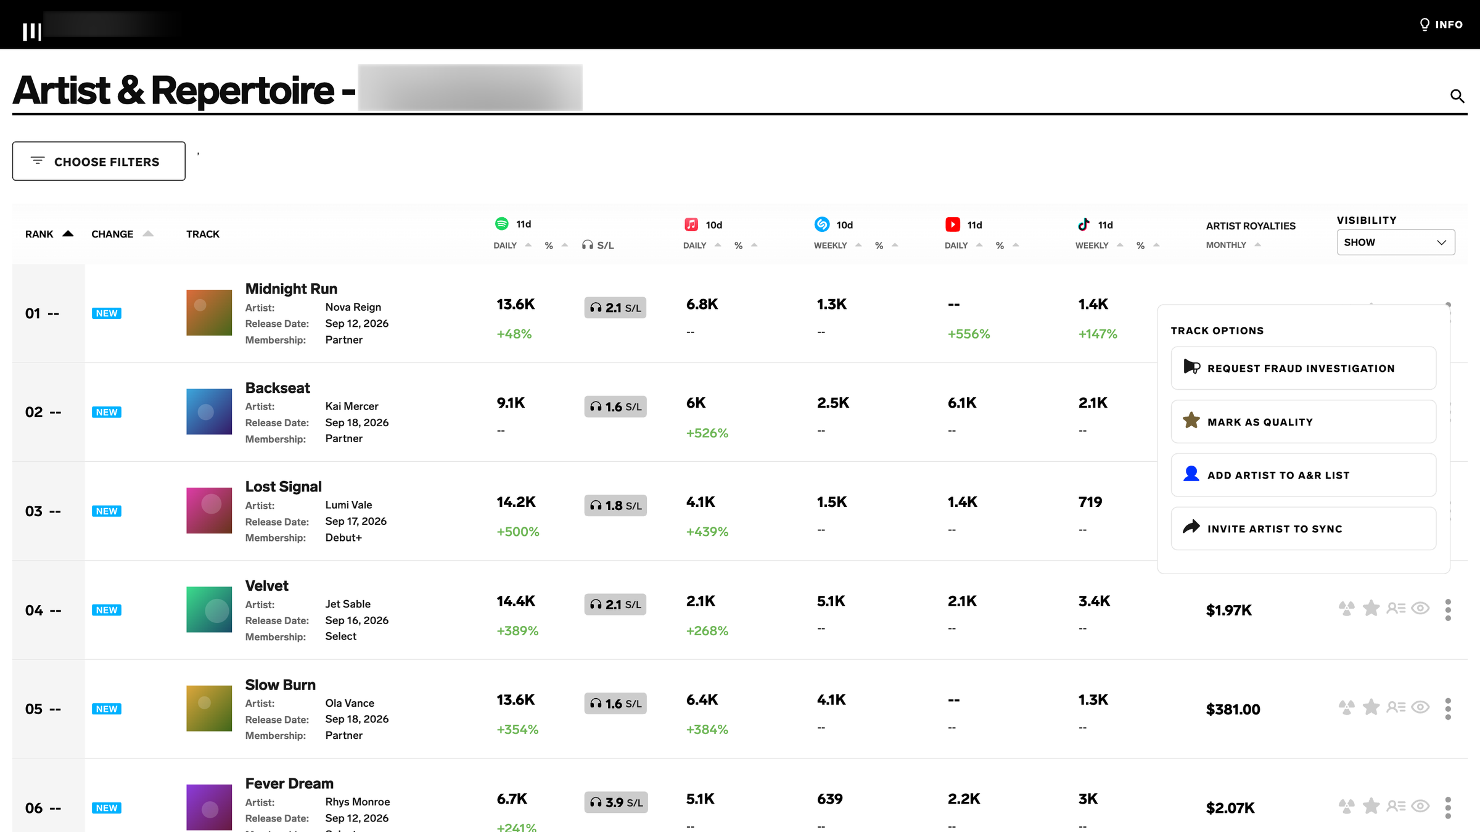This screenshot has width=1480, height=832.
Task: Sort by the CHANGE column arrow
Action: point(148,234)
